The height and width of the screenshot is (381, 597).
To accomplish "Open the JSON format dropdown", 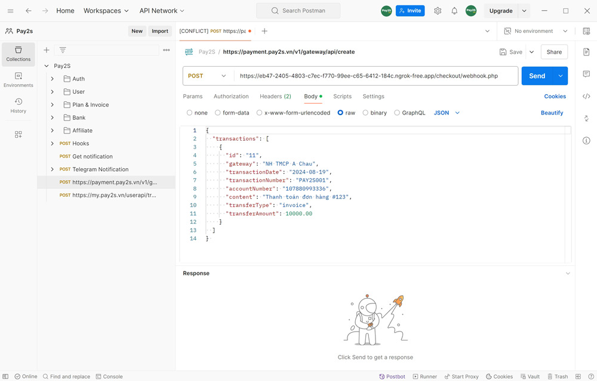I will (447, 113).
